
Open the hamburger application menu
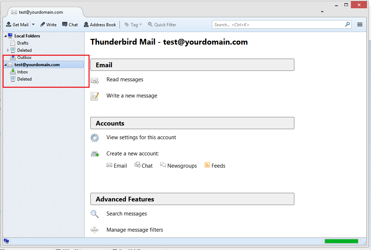359,24
